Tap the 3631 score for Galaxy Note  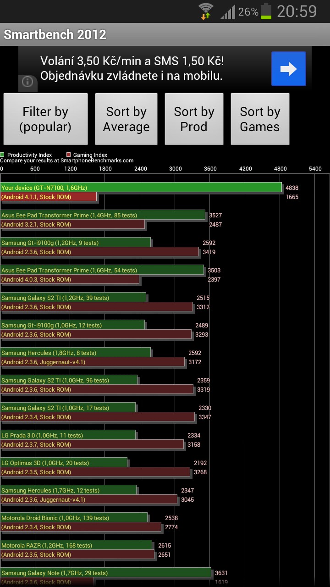click(221, 573)
